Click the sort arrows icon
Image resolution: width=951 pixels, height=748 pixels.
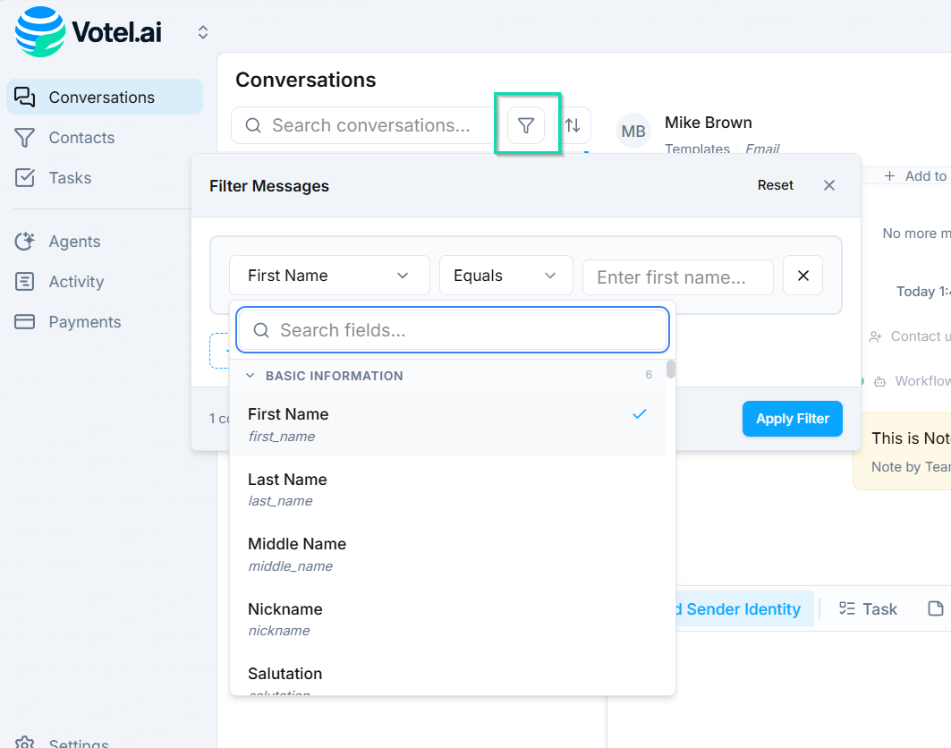573,126
